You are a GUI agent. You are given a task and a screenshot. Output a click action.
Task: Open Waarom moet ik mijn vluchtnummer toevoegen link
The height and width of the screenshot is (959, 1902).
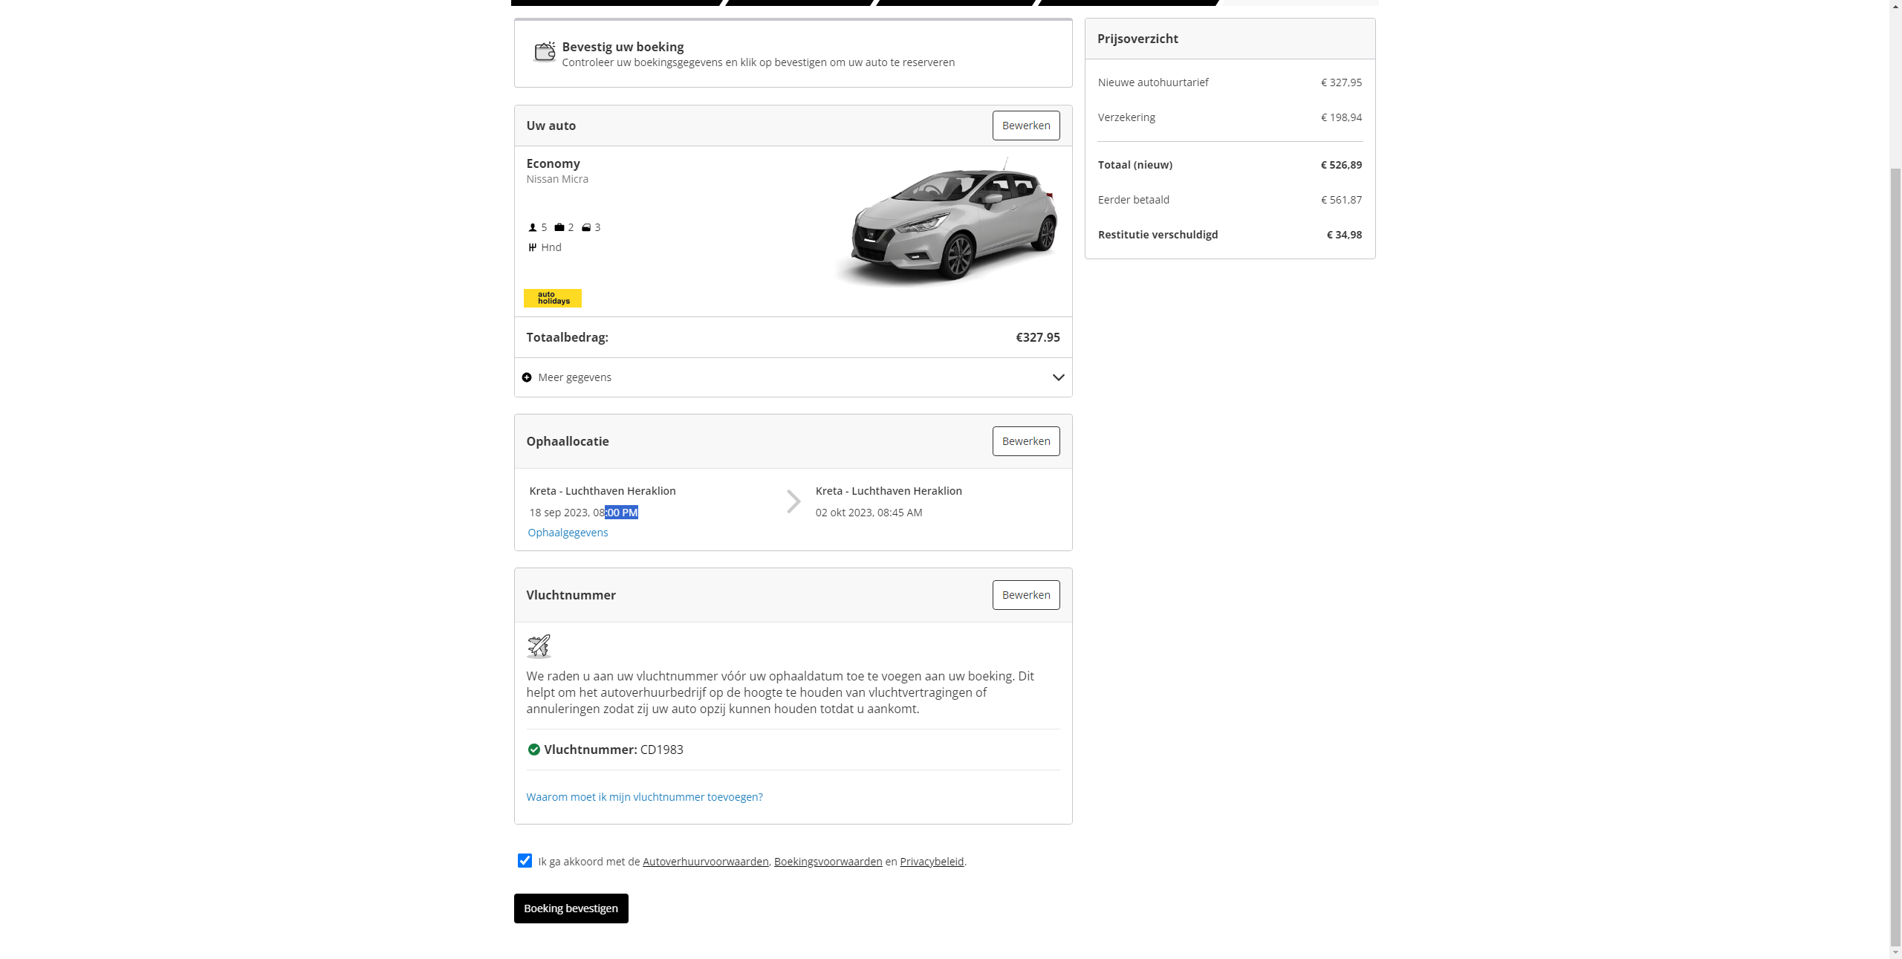click(644, 797)
